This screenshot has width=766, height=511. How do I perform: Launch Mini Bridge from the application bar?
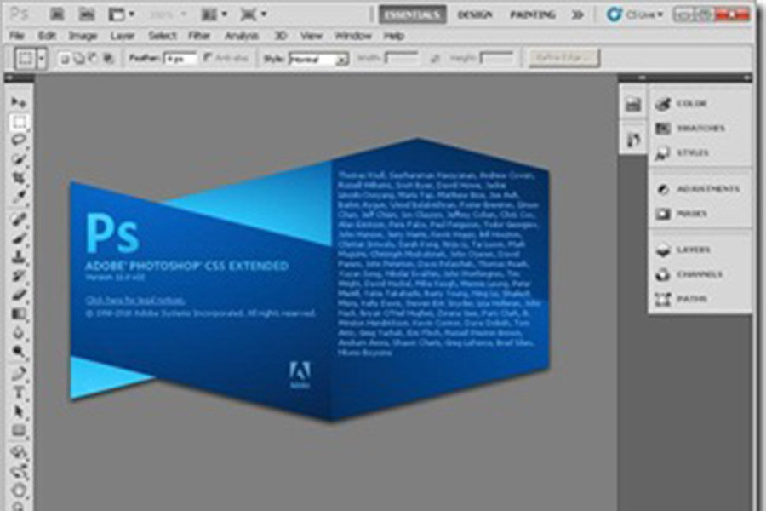point(87,14)
